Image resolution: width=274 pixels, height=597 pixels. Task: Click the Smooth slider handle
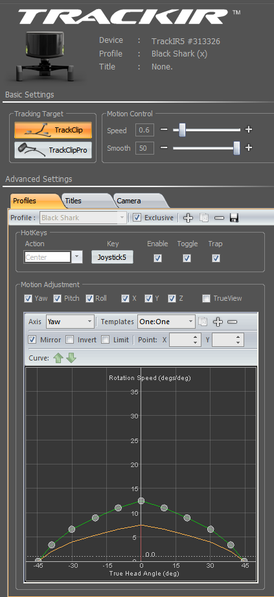click(x=237, y=147)
